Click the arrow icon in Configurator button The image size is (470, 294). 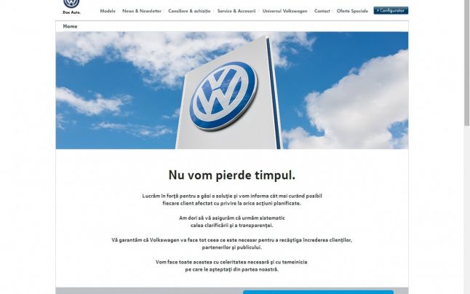click(378, 11)
